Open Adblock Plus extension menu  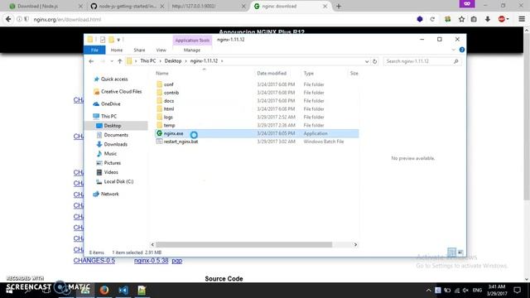pyautogui.click(x=503, y=19)
